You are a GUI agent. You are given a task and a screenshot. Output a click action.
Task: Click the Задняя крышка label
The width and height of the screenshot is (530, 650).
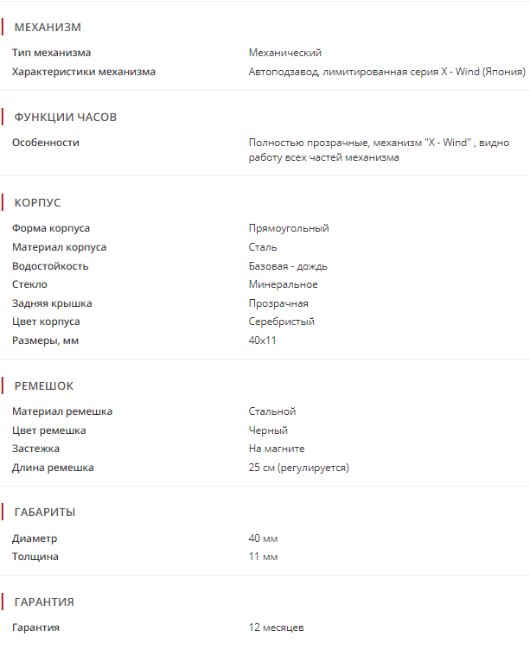pos(52,303)
